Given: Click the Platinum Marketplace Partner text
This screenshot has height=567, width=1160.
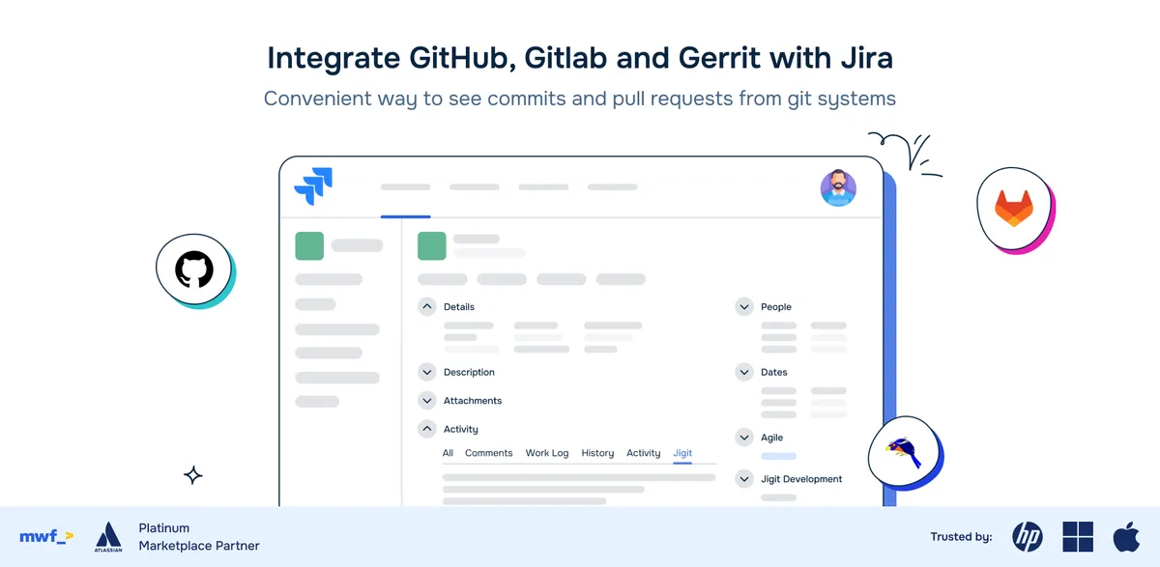Looking at the screenshot, I should pyautogui.click(x=199, y=537).
